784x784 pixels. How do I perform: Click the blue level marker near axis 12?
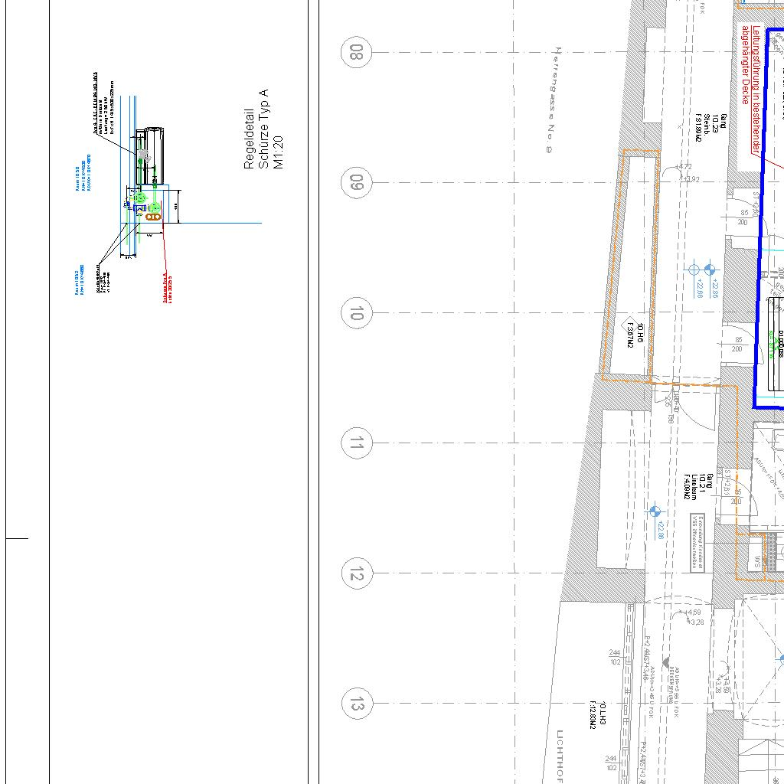click(654, 512)
